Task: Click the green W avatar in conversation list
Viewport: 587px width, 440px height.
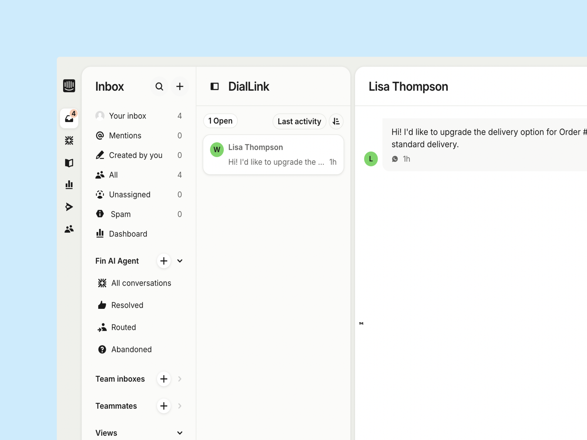Action: click(x=217, y=150)
